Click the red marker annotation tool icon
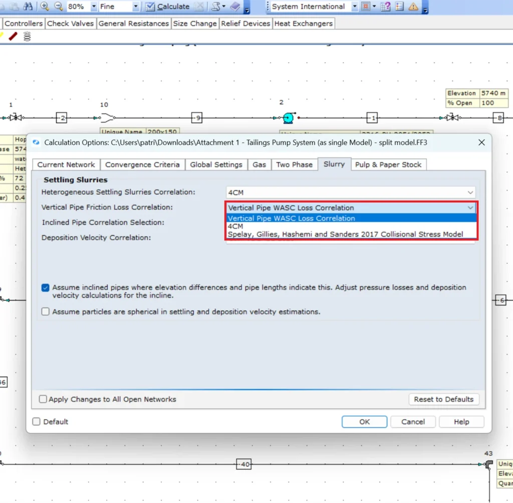The width and height of the screenshot is (513, 503). pos(13,36)
